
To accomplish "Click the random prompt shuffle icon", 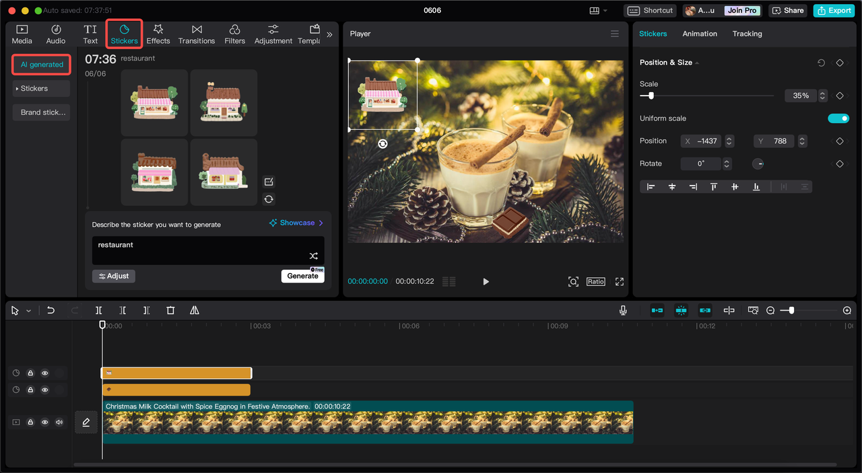I will click(313, 256).
